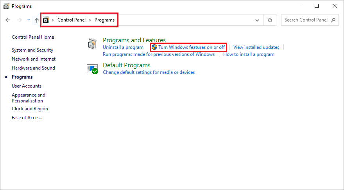Viewport: 344px width, 190px height.
Task: Click Uninstall a program
Action: [x=123, y=47]
